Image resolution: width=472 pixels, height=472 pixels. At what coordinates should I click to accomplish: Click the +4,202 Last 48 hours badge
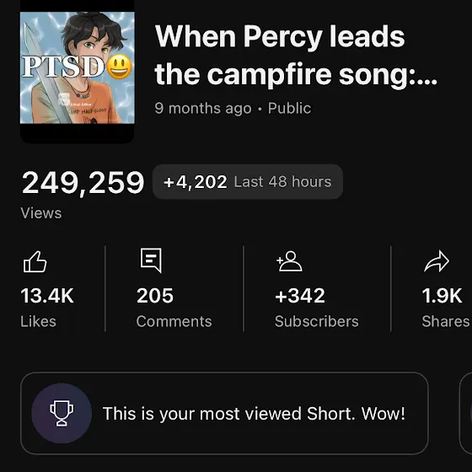click(248, 181)
